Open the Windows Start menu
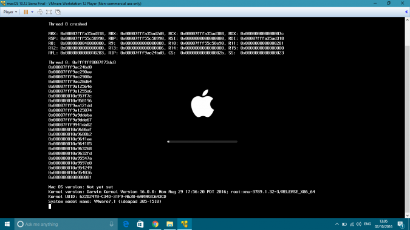Image resolution: width=410 pixels, height=230 pixels. 7,224
